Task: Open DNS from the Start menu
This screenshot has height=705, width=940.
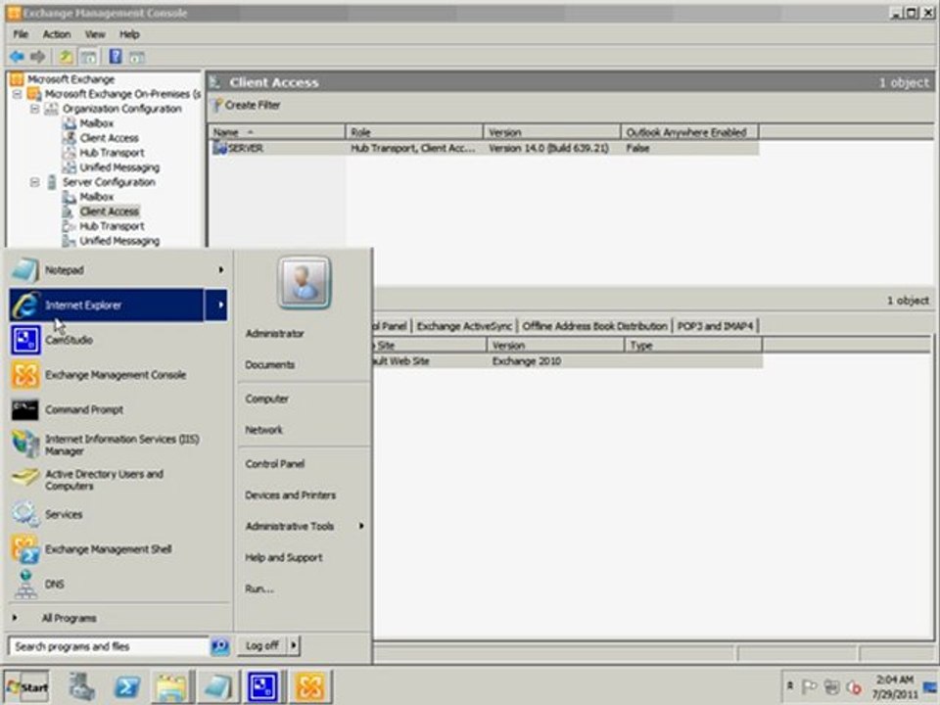Action: coord(117,584)
